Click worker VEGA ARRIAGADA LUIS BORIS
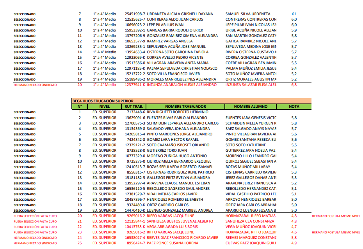Screen dimensions: 363x249 click(x=172, y=227)
